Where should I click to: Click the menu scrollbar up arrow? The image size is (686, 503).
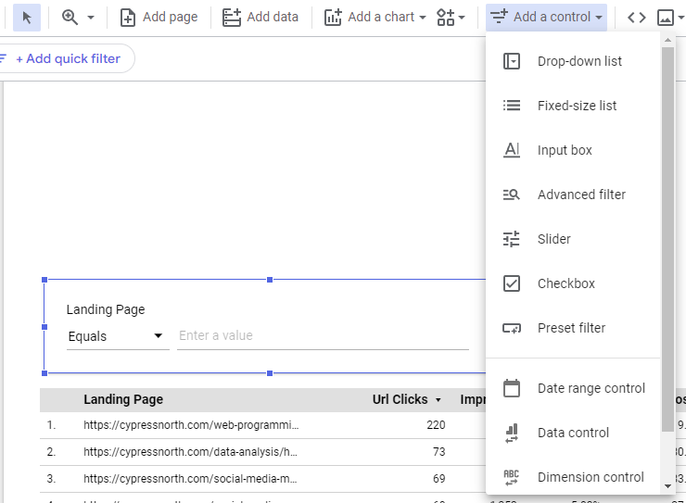coord(667,40)
